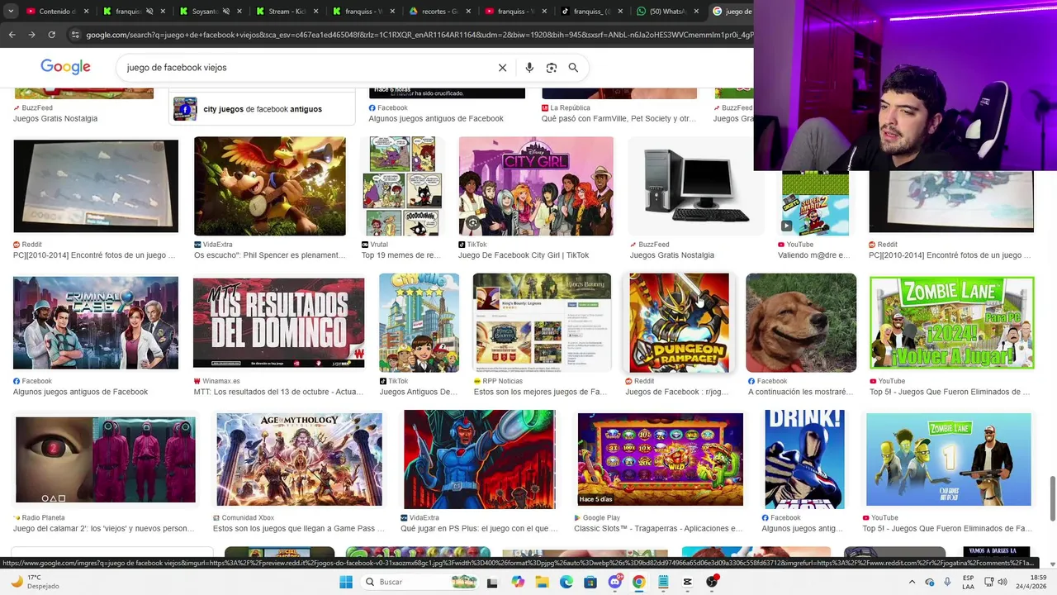Go to Google home via logo

[x=65, y=67]
